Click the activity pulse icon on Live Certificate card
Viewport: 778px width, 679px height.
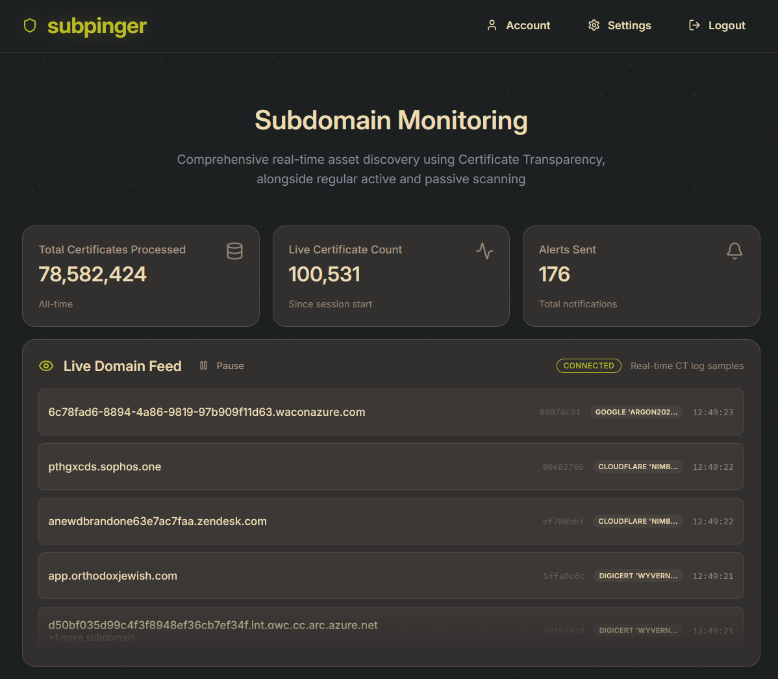[484, 251]
